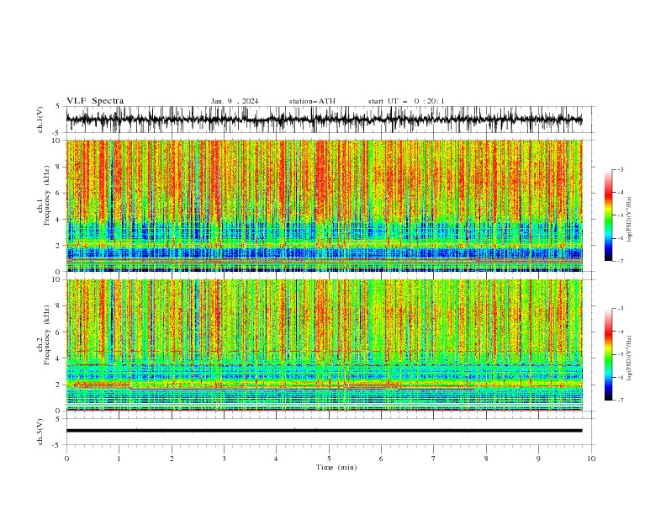Select the "ch.3(V)" axis label
666x515 pixels.
click(x=40, y=432)
